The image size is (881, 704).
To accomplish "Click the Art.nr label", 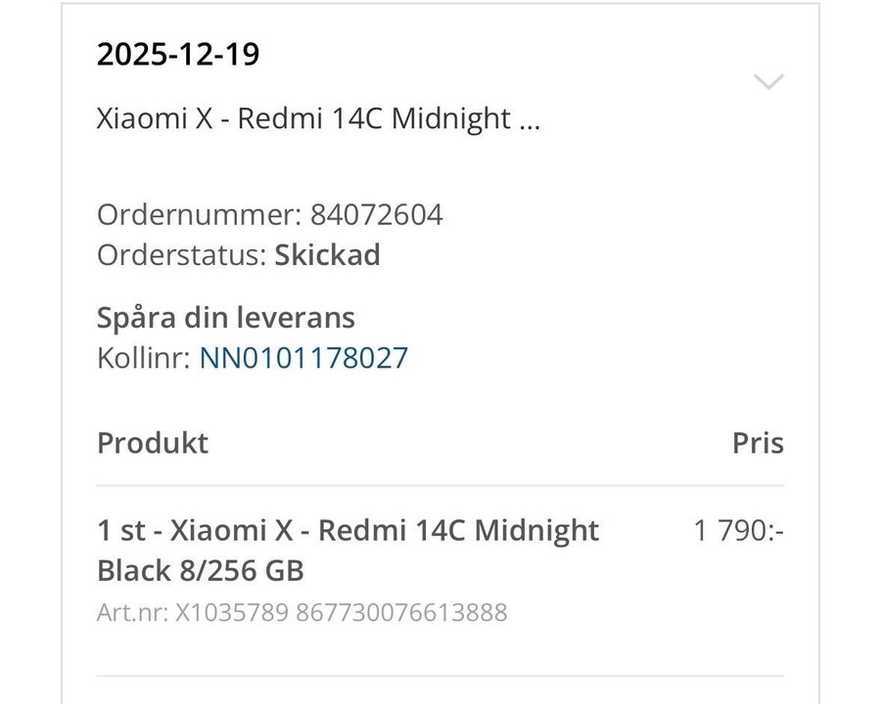I will 133,613.
